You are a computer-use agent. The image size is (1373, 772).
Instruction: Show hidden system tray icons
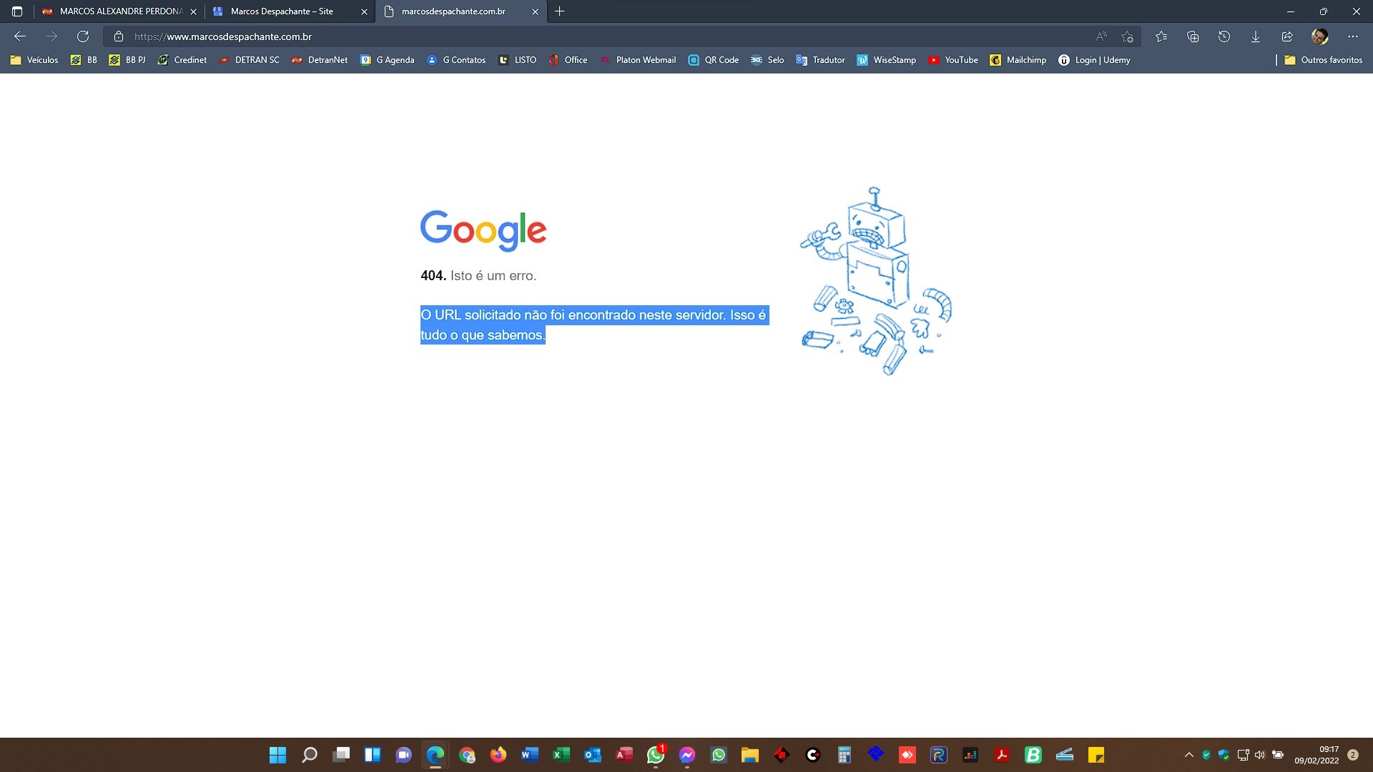(1189, 755)
